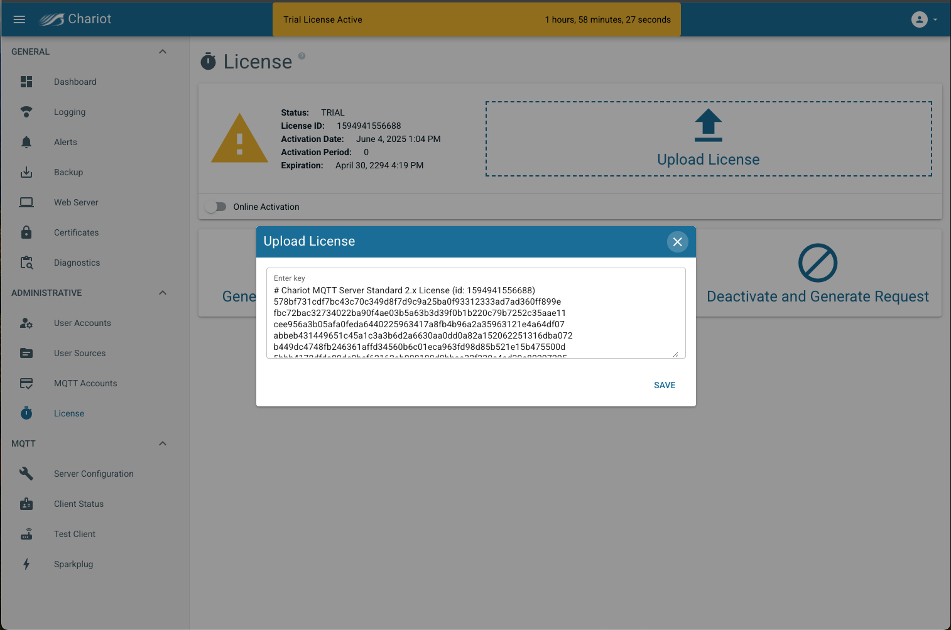Click the User Sources folder icon
This screenshot has height=630, width=951.
pos(26,353)
